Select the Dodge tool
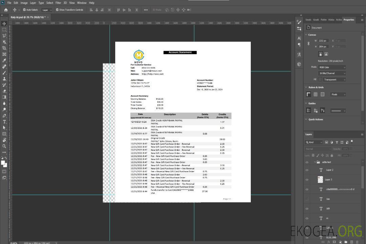This screenshot has height=244, width=366. coord(4,109)
